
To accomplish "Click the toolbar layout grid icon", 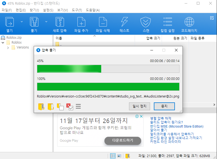I will (x=212, y=18).
